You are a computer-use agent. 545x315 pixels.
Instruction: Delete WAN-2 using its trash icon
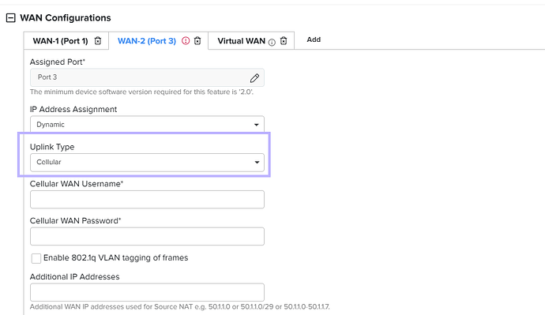click(197, 41)
